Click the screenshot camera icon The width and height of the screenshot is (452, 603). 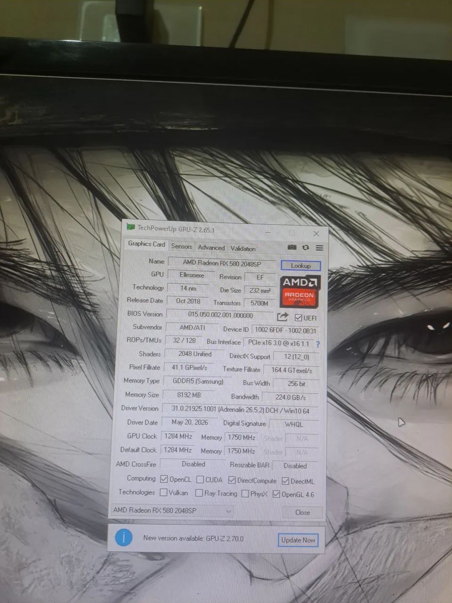[292, 247]
